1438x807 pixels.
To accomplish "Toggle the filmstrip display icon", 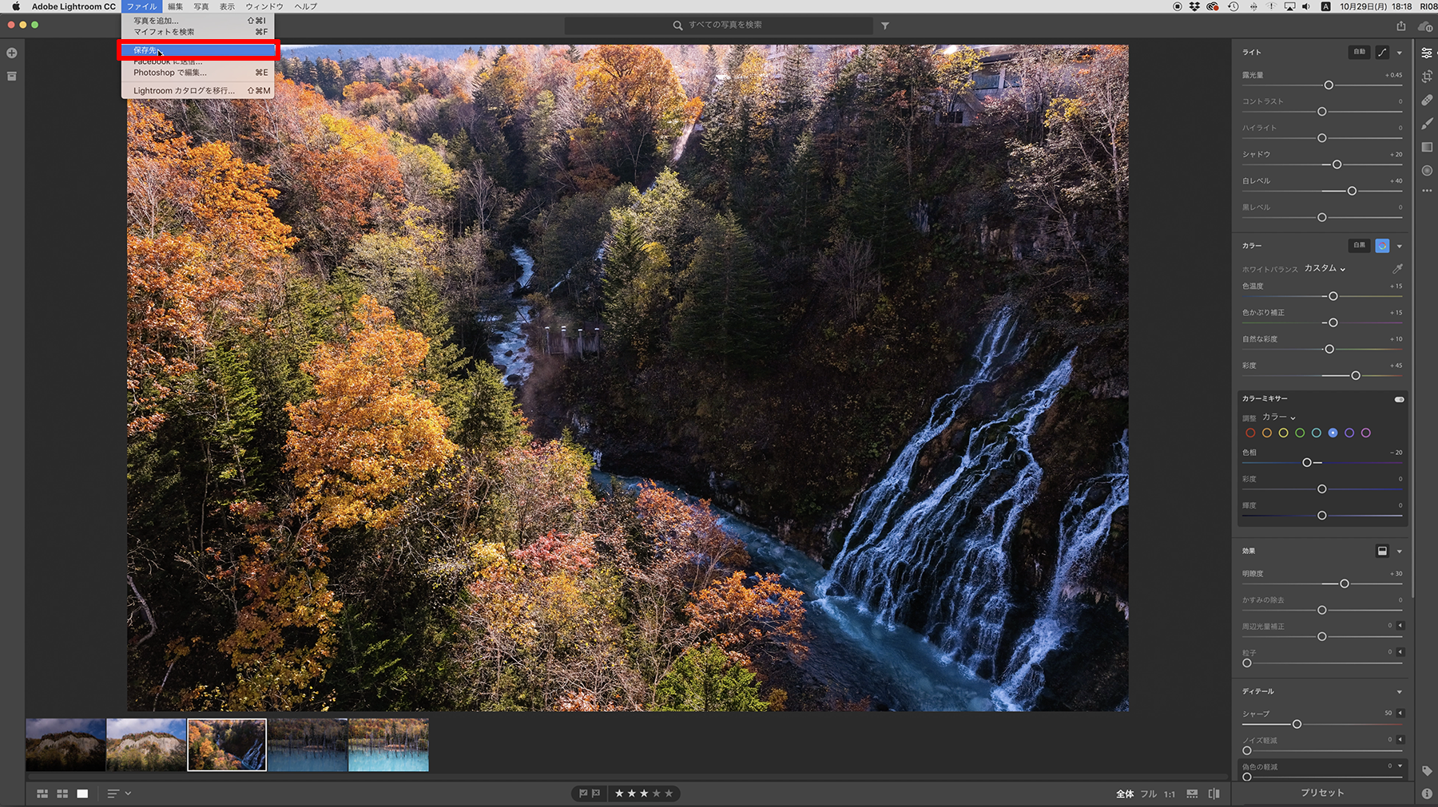I will click(x=1192, y=793).
